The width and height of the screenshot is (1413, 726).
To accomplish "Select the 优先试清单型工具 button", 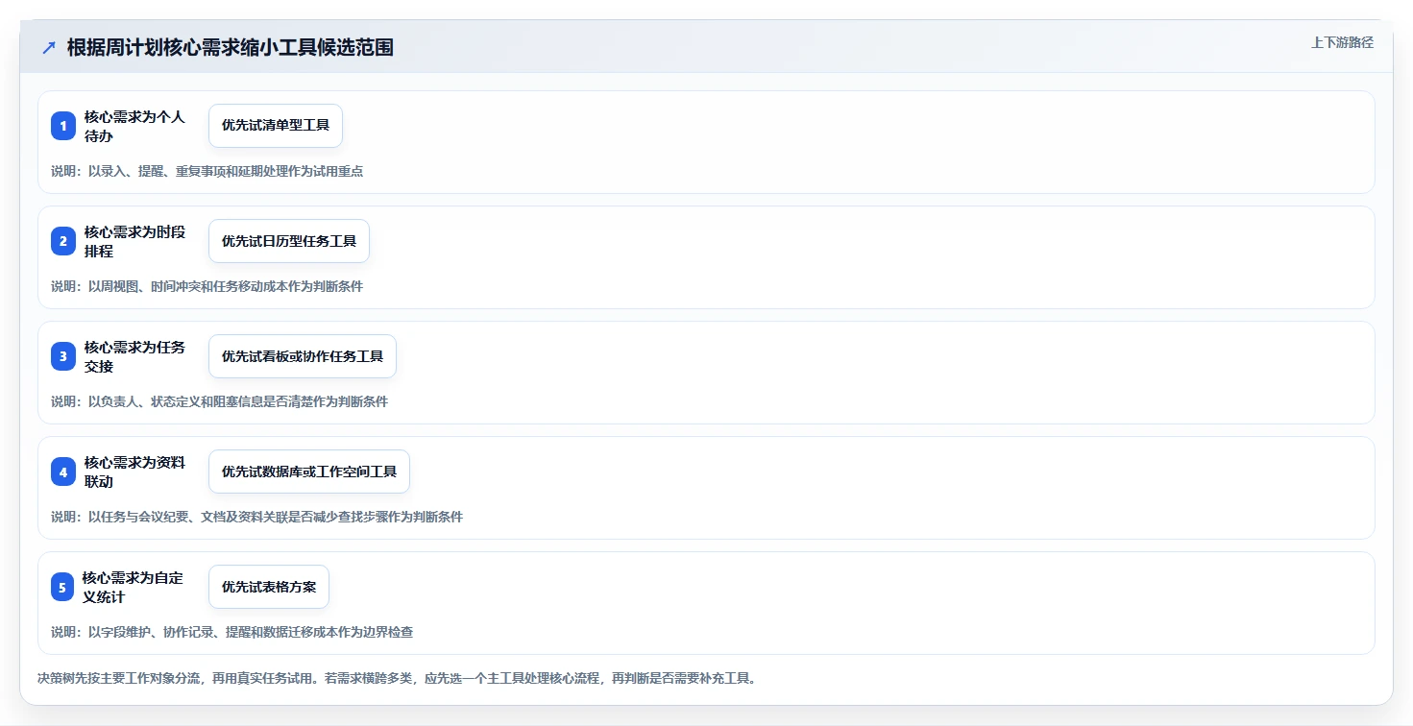I will (276, 126).
